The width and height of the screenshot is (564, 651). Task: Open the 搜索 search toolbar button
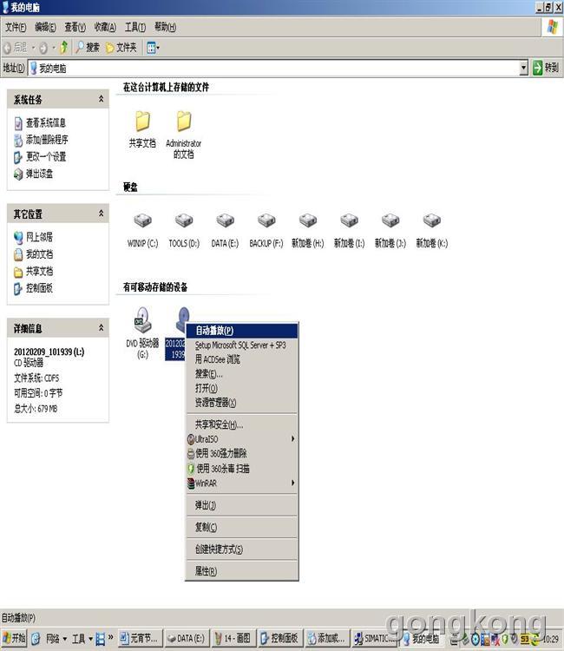click(x=88, y=47)
